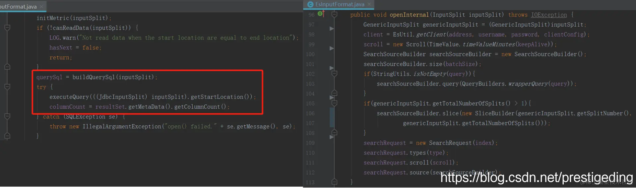Click the implements-method gutter icon on line 96

[x=321, y=14]
